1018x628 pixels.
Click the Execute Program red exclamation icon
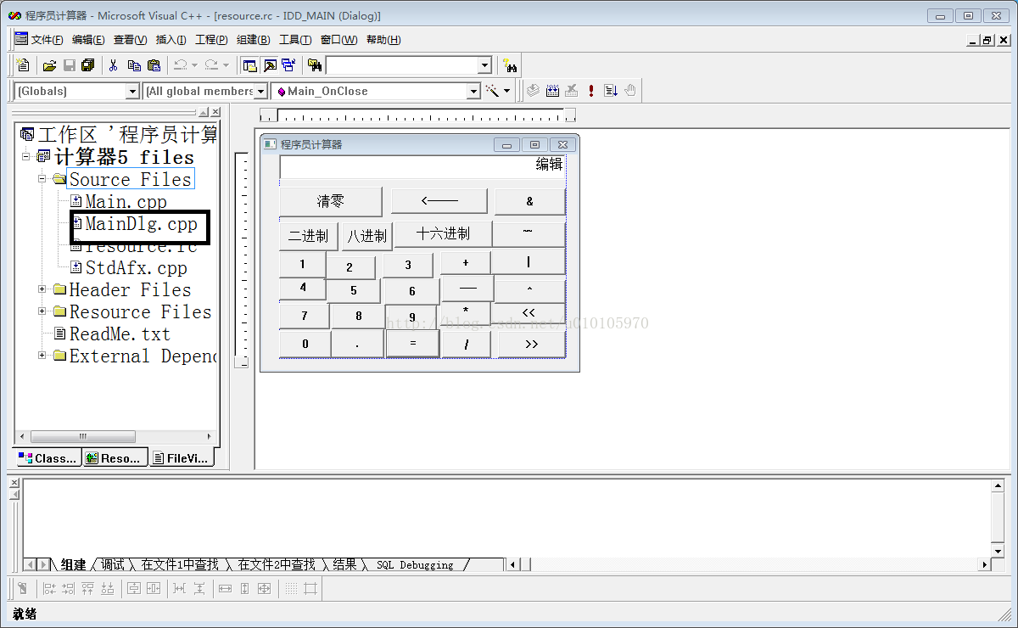[591, 91]
